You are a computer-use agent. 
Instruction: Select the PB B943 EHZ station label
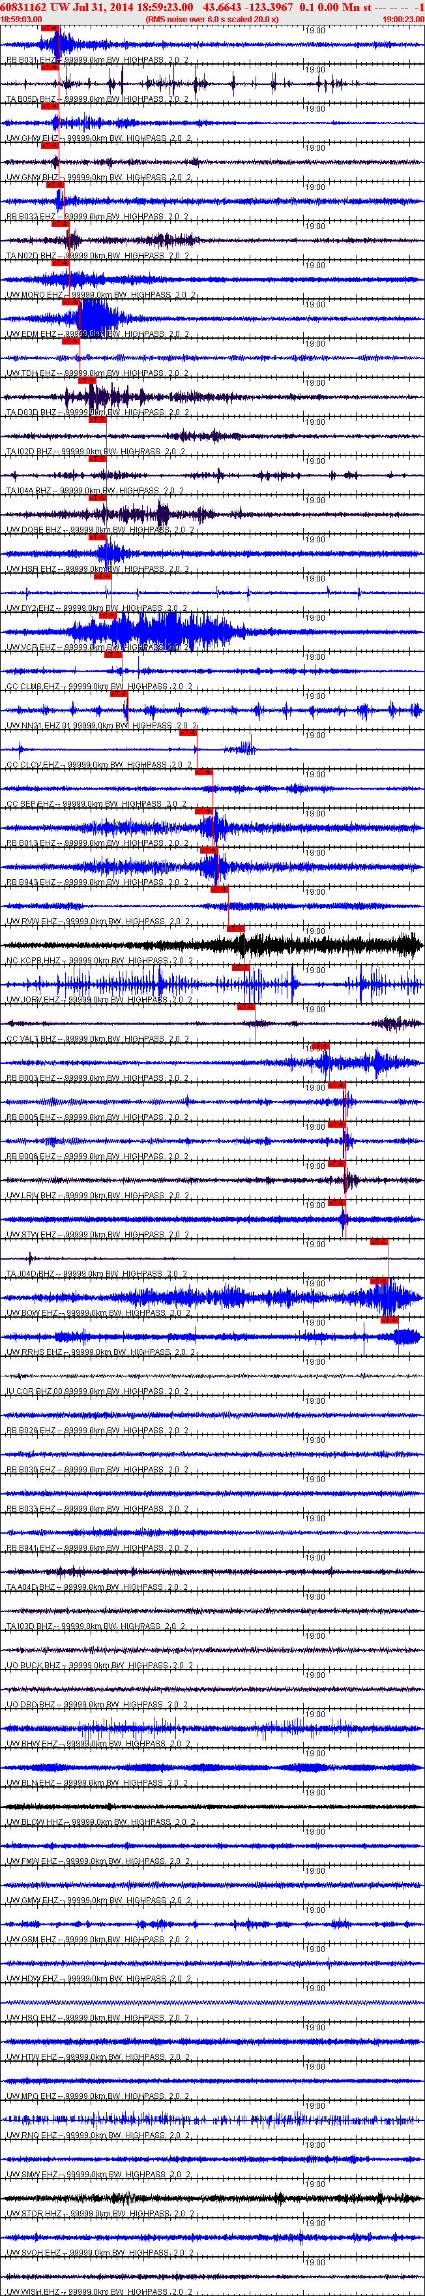[97, 882]
